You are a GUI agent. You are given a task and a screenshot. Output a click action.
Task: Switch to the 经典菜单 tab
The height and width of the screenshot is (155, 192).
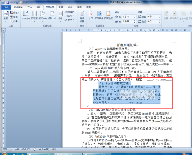coord(18,7)
